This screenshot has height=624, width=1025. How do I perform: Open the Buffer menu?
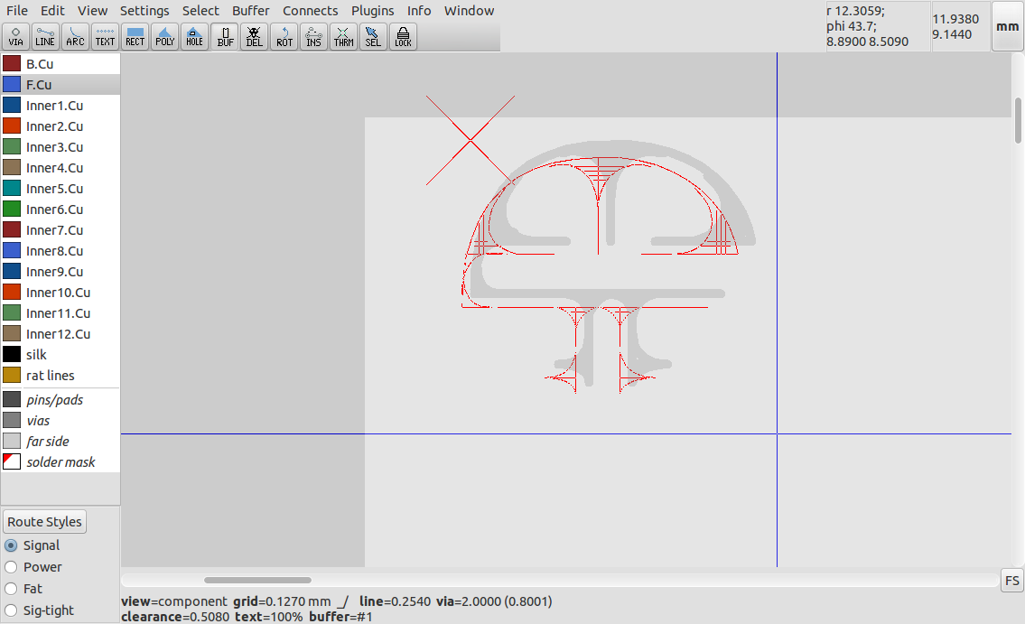pos(250,10)
